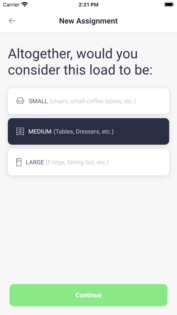Click the fridge icon for large load
This screenshot has height=315, width=177.
19,162
